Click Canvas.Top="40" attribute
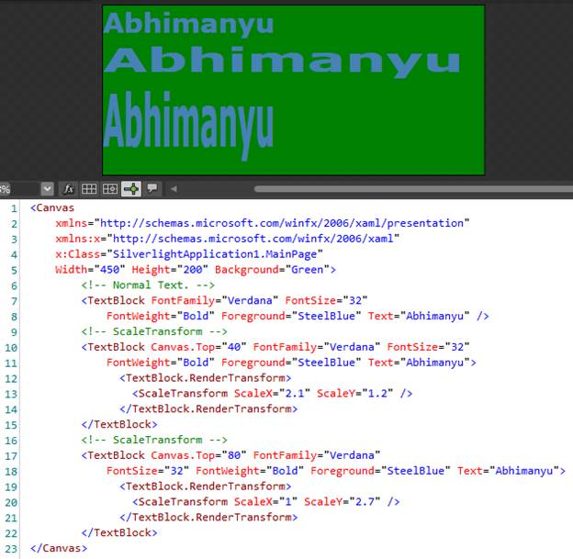 (198, 347)
